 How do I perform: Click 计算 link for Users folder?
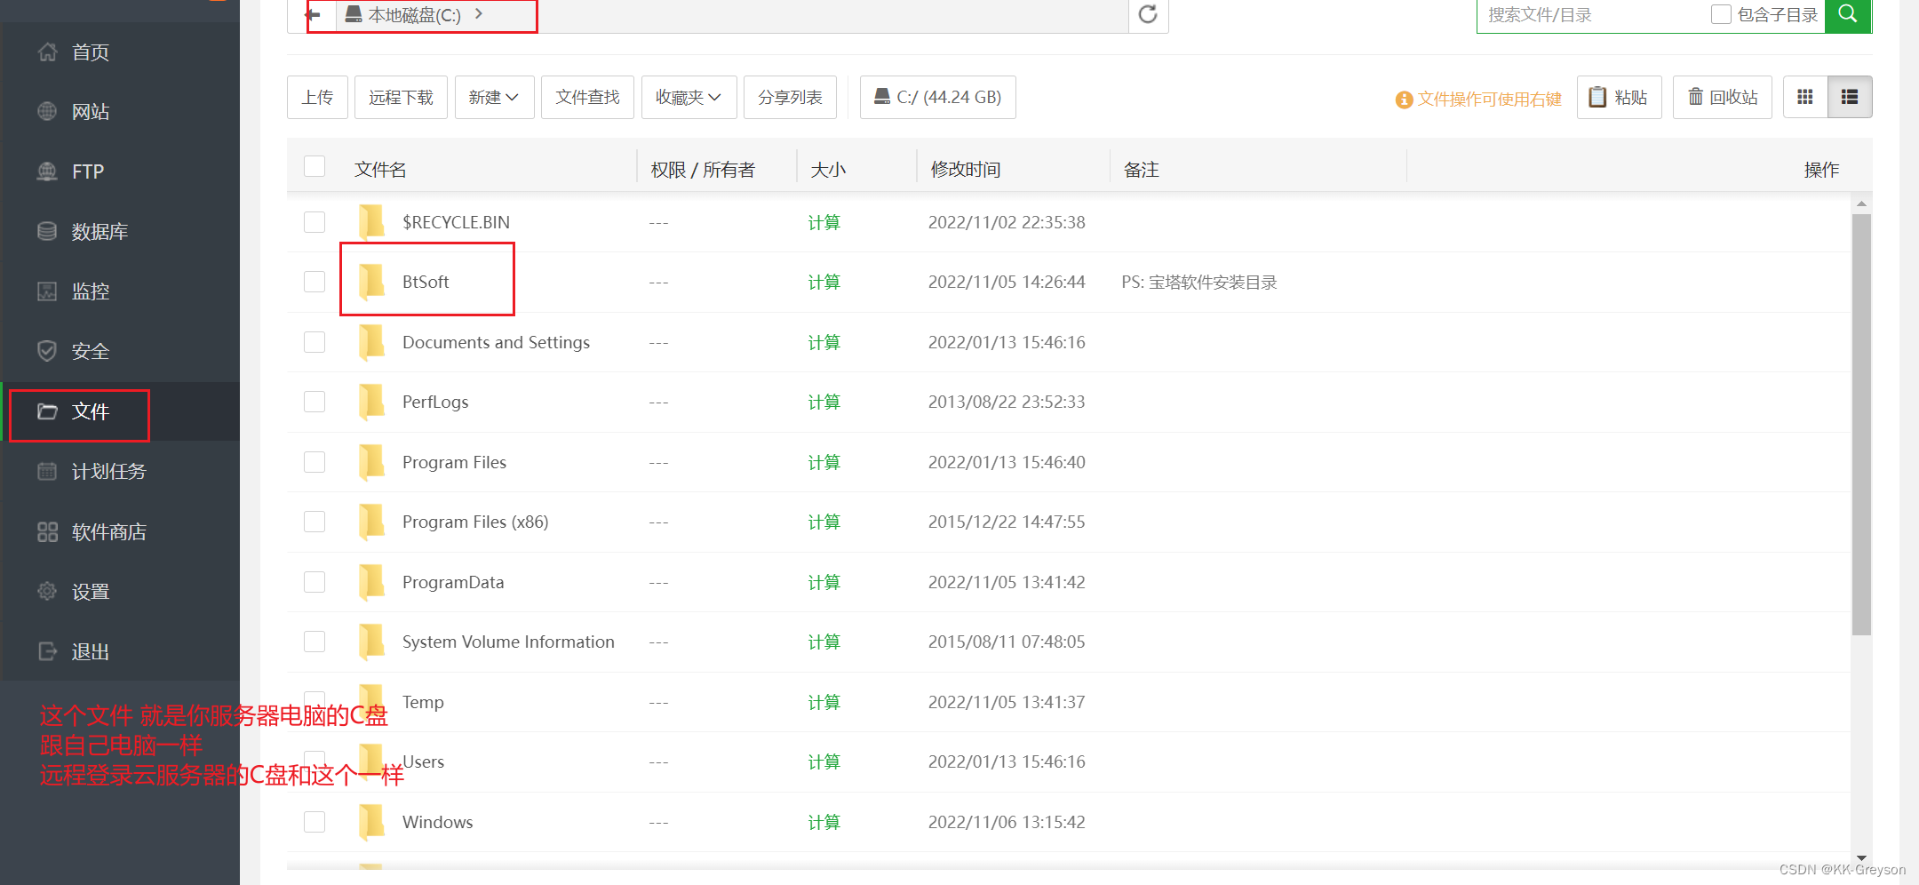click(824, 761)
